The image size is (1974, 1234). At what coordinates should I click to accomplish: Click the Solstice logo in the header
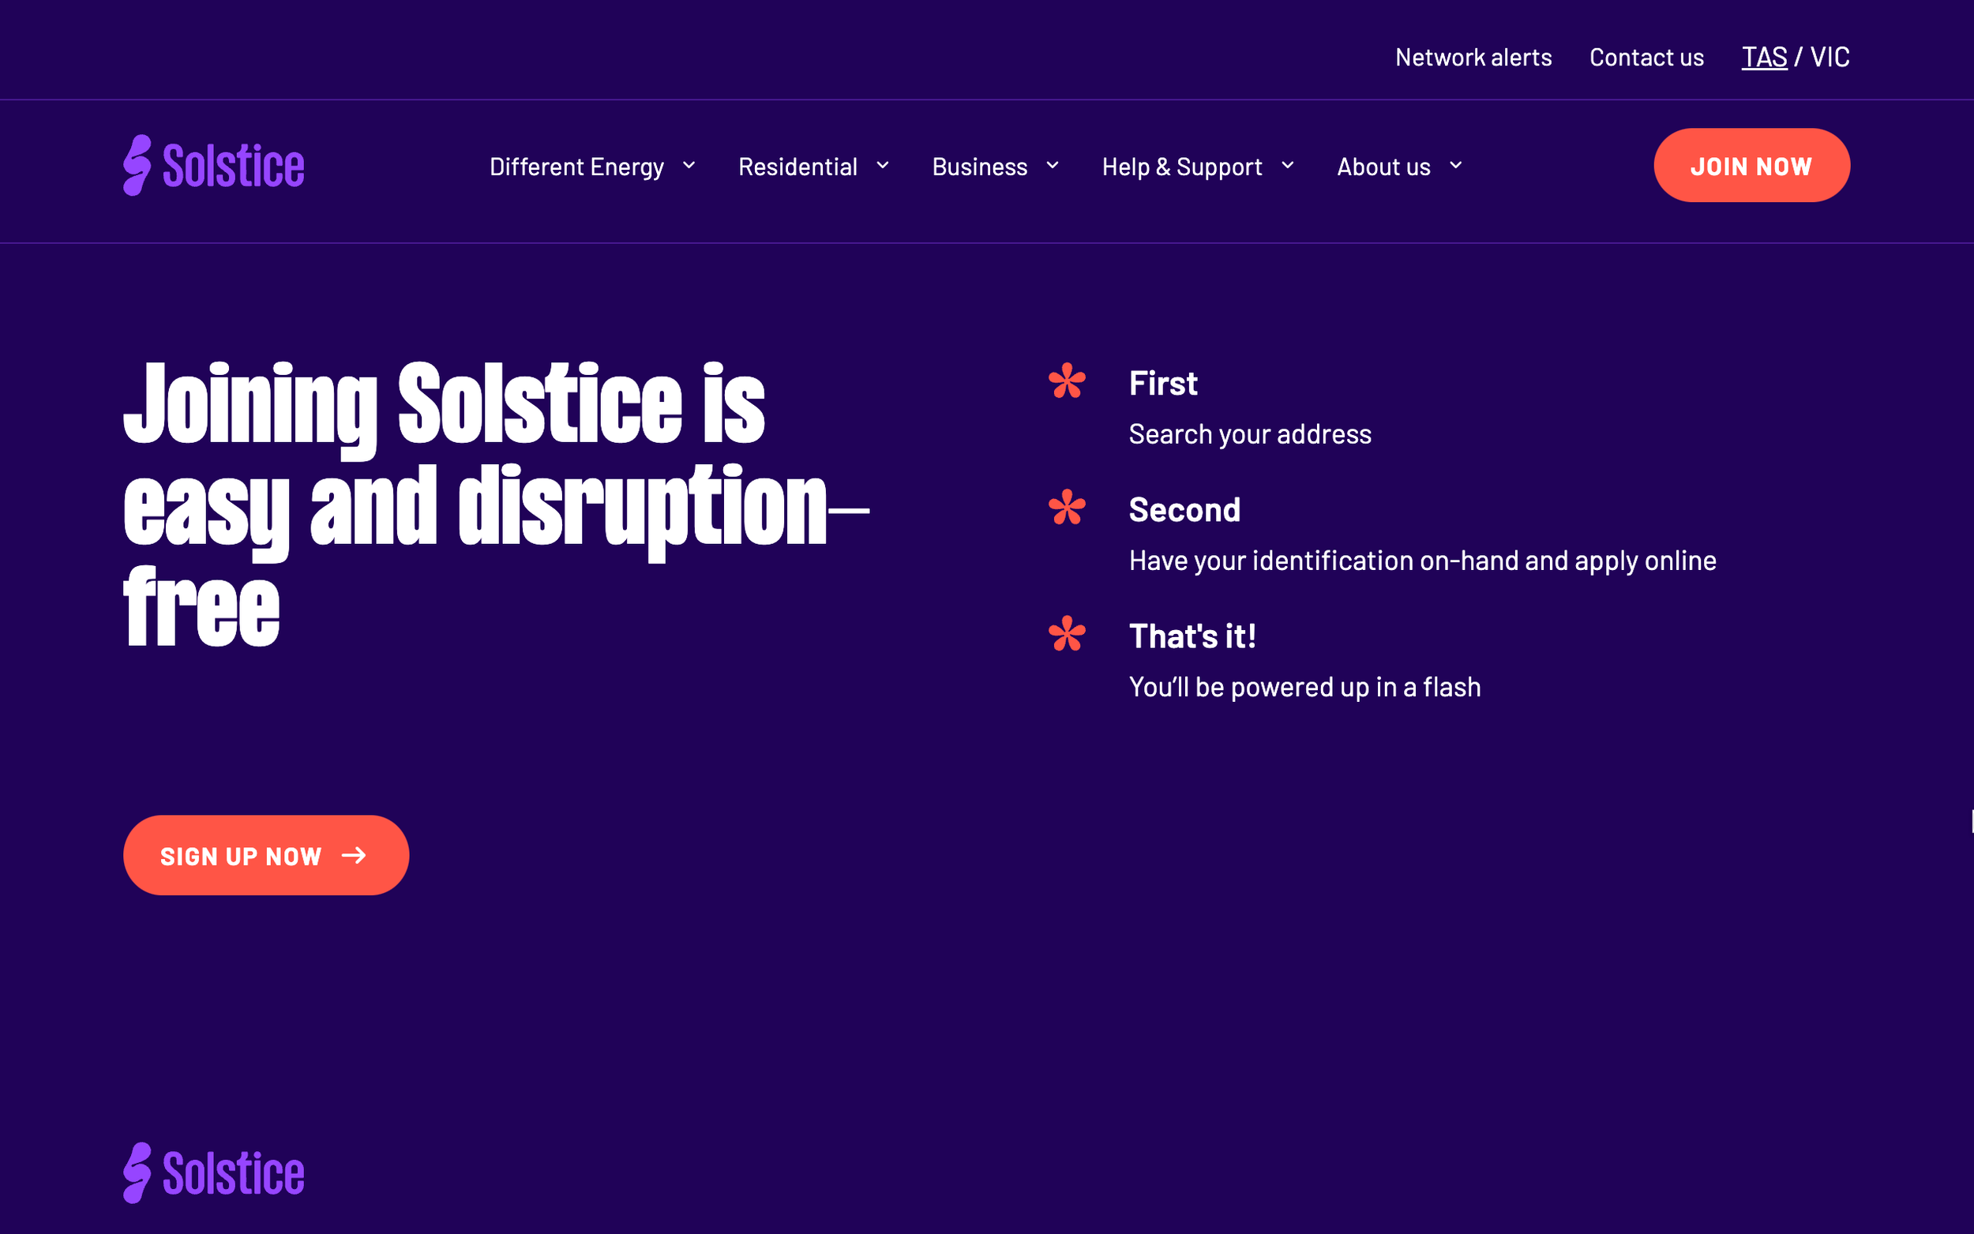click(214, 165)
